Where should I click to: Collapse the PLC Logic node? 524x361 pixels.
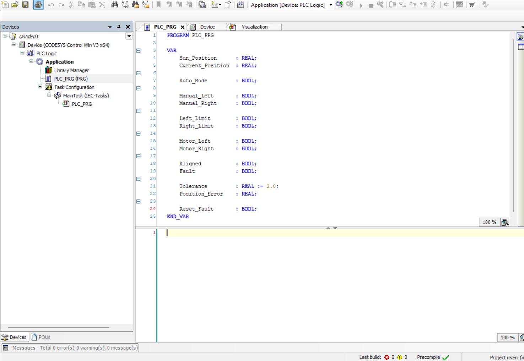point(22,53)
